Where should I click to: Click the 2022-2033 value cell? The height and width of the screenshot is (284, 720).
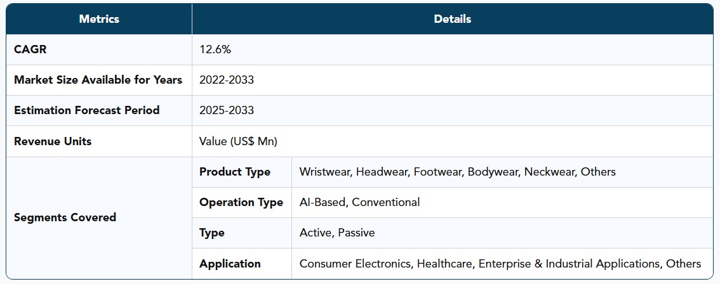coord(227,80)
